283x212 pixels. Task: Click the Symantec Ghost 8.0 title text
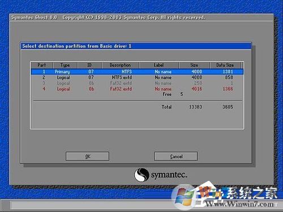[34, 18]
